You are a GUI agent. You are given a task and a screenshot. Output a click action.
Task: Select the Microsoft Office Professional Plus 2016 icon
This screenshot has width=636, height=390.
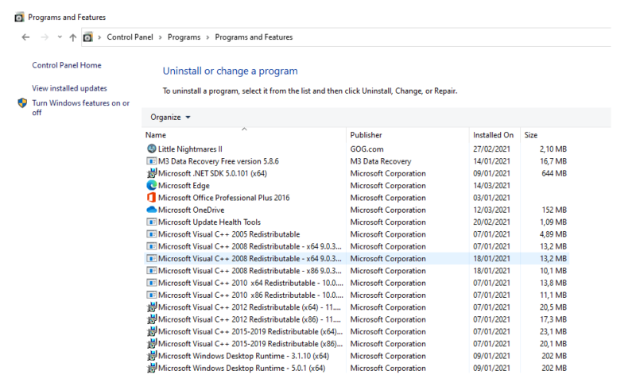pyautogui.click(x=152, y=198)
